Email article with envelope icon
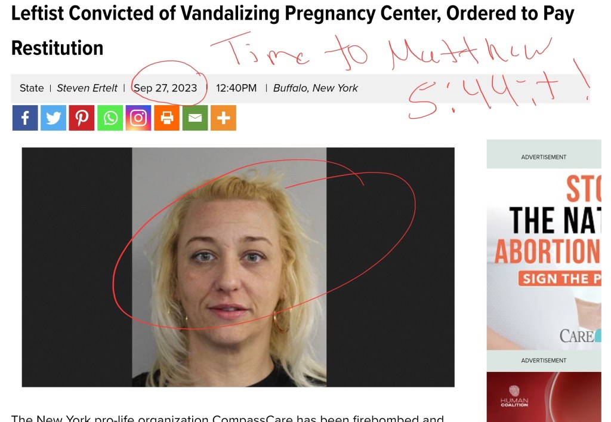This screenshot has height=422, width=611. tap(195, 118)
